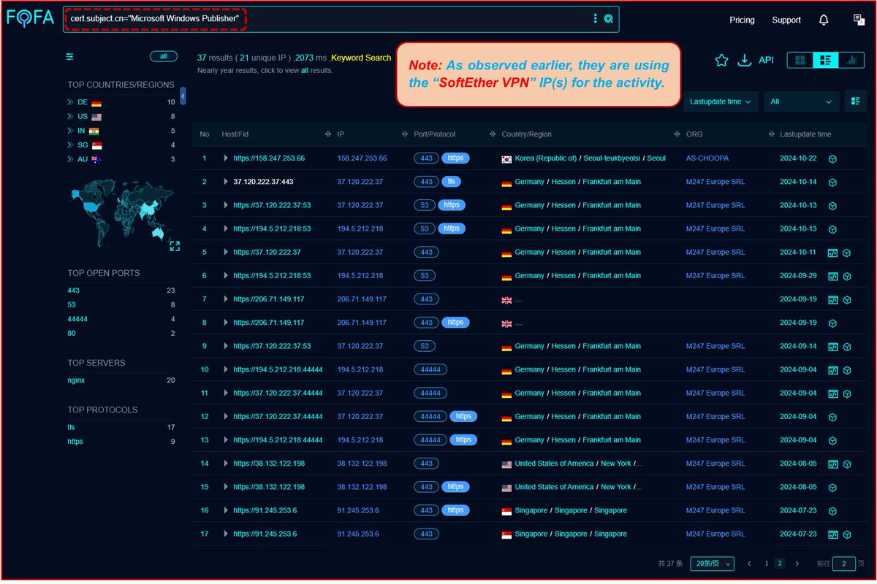
Task: Click the API link
Action: (x=766, y=60)
